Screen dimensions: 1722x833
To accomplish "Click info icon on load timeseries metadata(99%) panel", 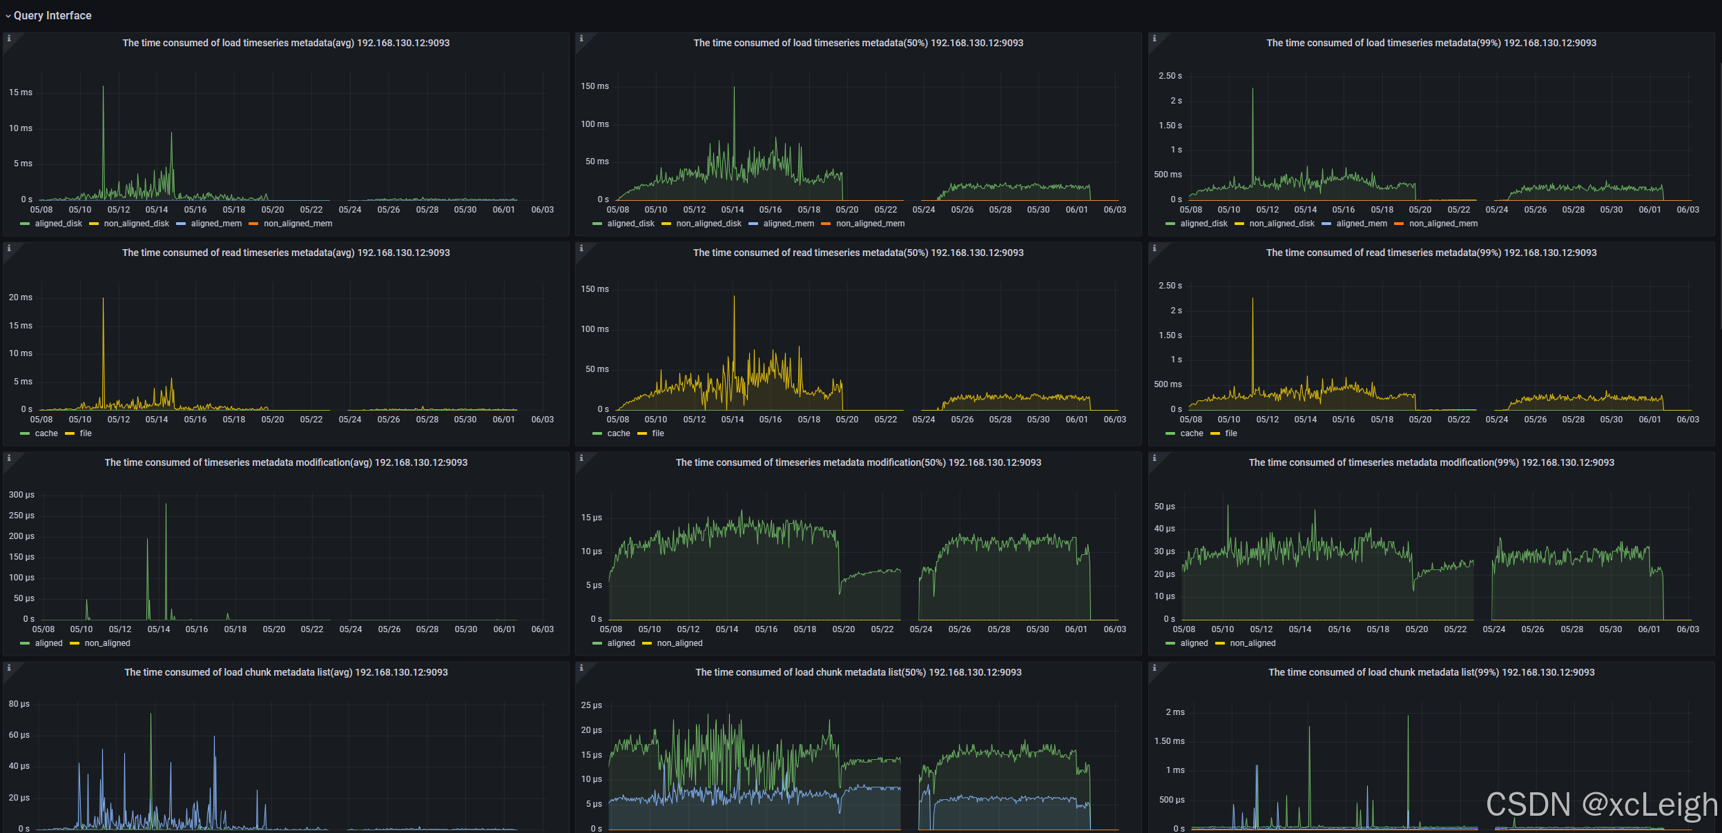I will 1154,39.
